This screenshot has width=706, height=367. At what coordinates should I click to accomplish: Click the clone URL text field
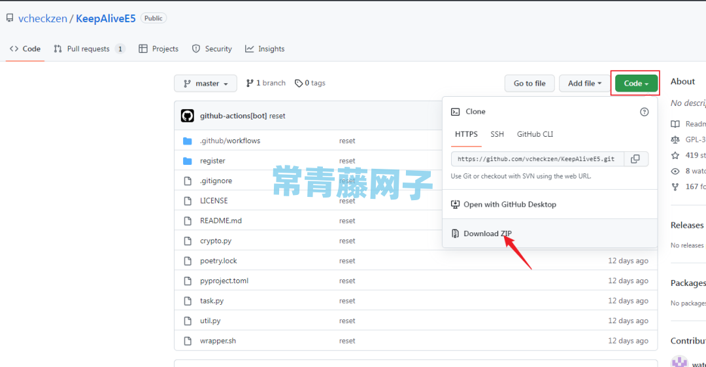[x=537, y=159]
